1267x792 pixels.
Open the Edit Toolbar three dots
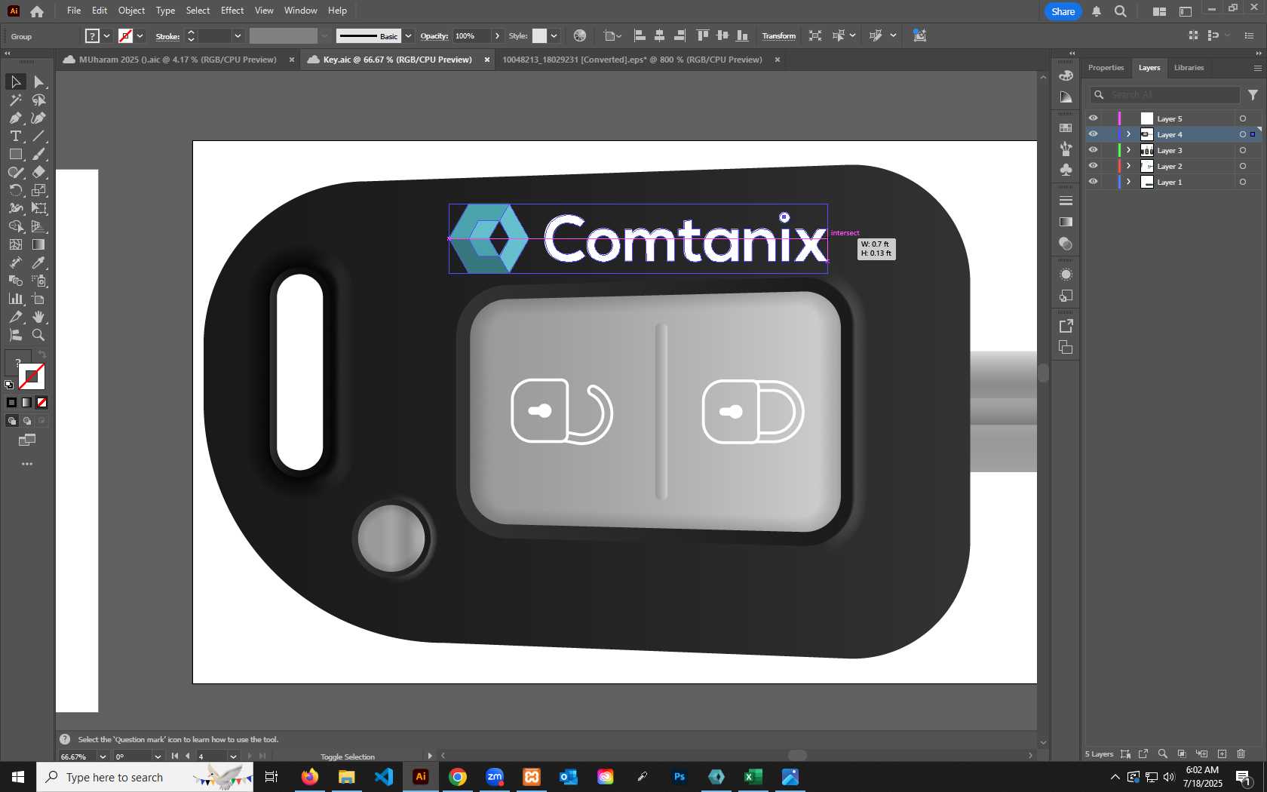tap(27, 464)
